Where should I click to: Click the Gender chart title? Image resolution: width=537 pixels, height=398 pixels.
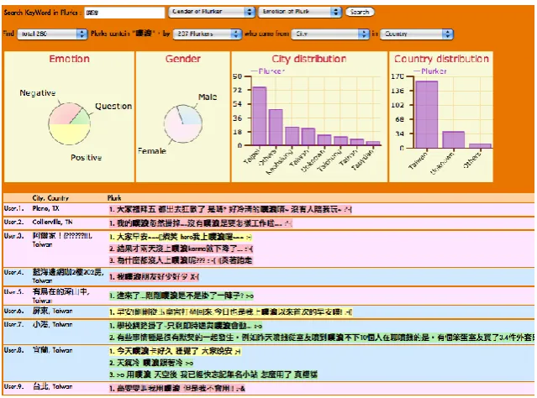tap(183, 59)
